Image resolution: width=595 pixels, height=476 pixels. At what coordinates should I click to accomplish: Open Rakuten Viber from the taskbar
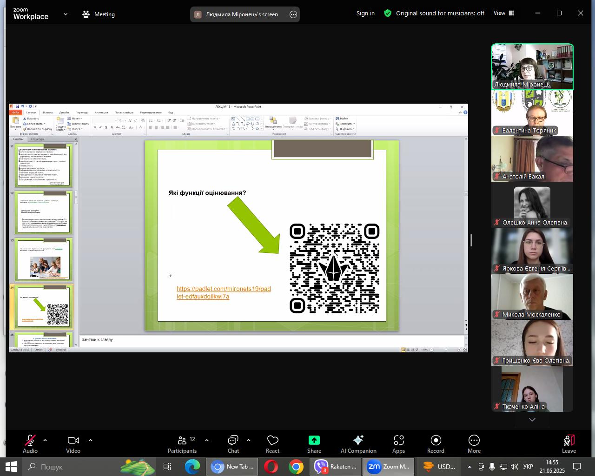pos(336,467)
